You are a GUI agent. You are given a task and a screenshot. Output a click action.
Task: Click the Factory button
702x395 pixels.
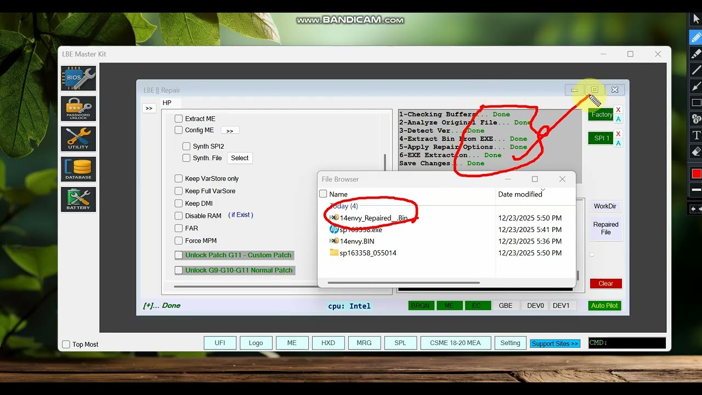(601, 115)
